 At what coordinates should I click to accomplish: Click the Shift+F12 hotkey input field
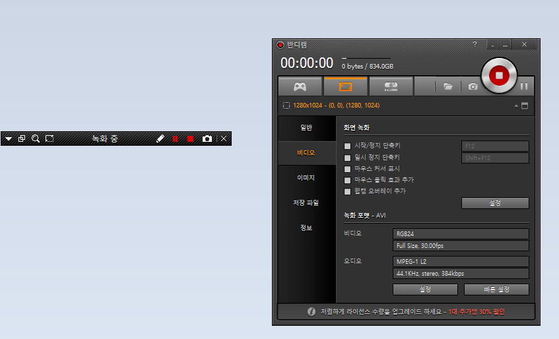coord(495,158)
